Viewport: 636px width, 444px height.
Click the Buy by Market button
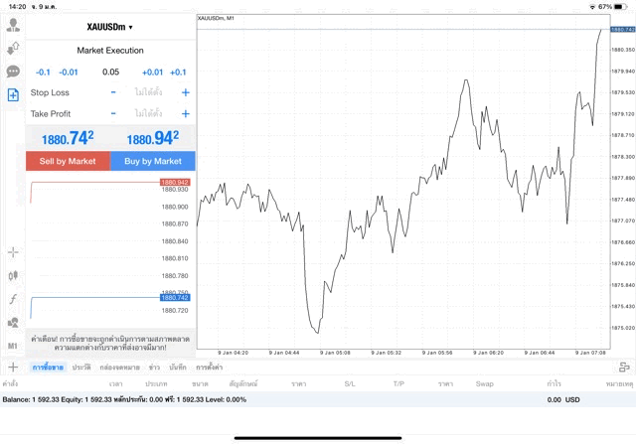153,161
